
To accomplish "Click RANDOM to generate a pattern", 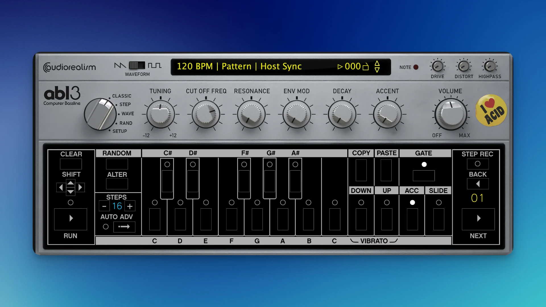I will point(117,164).
